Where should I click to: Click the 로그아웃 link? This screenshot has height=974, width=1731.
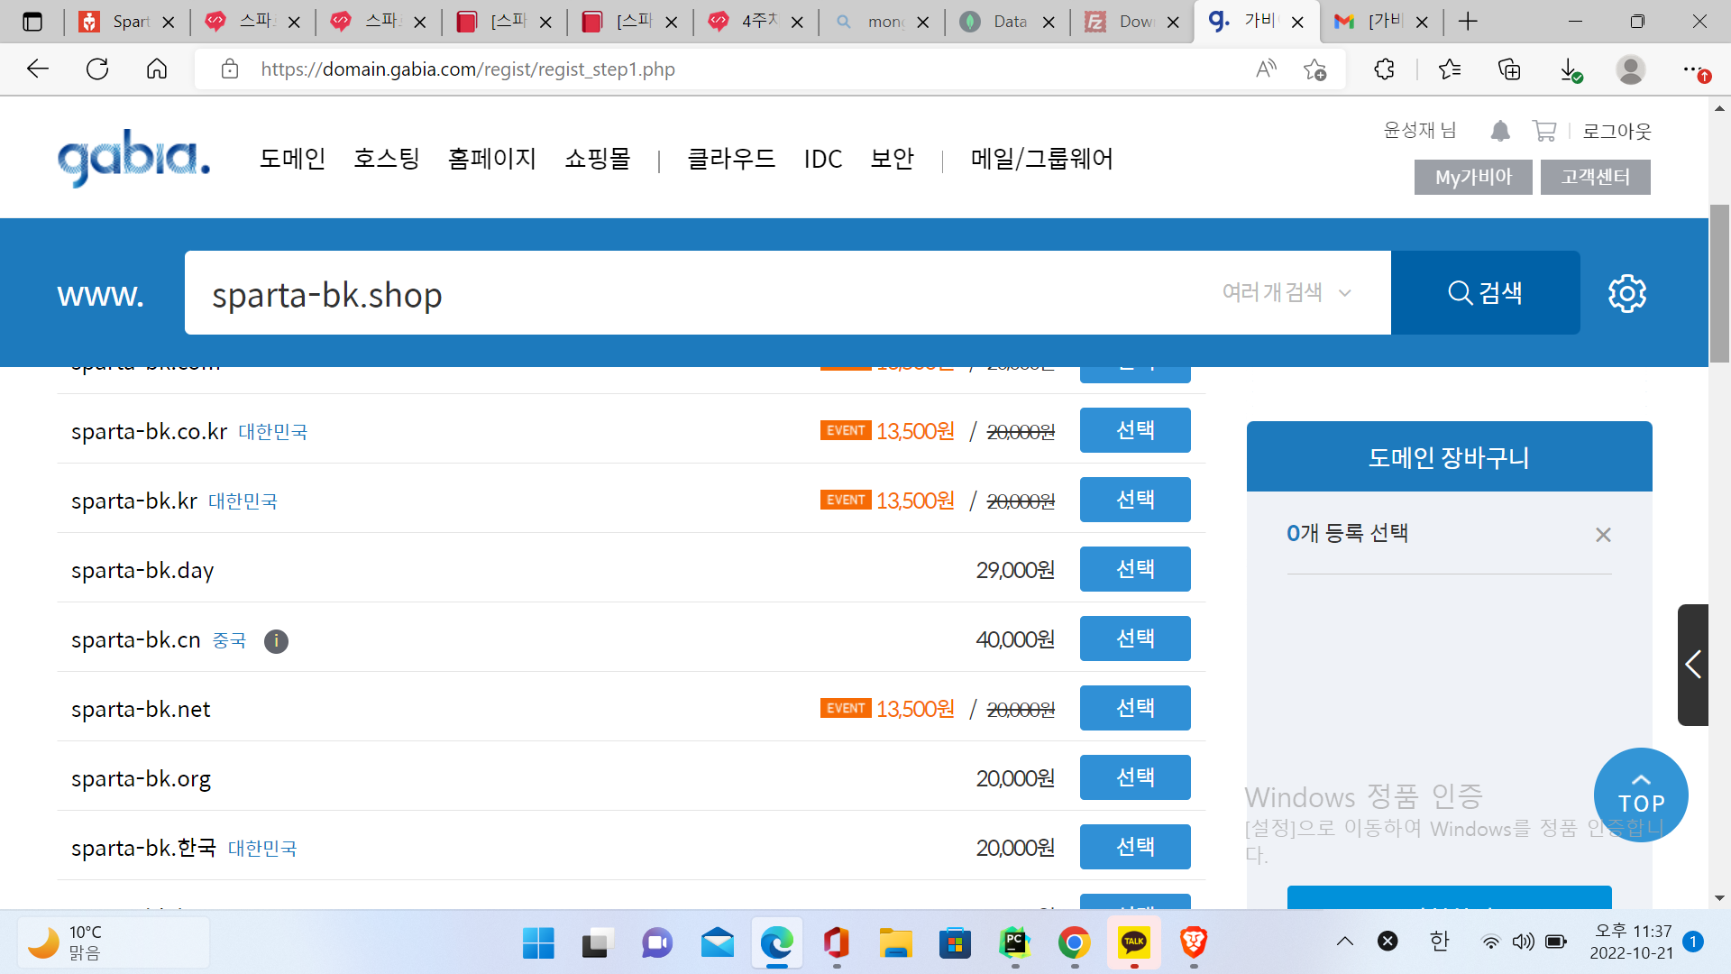pos(1617,131)
